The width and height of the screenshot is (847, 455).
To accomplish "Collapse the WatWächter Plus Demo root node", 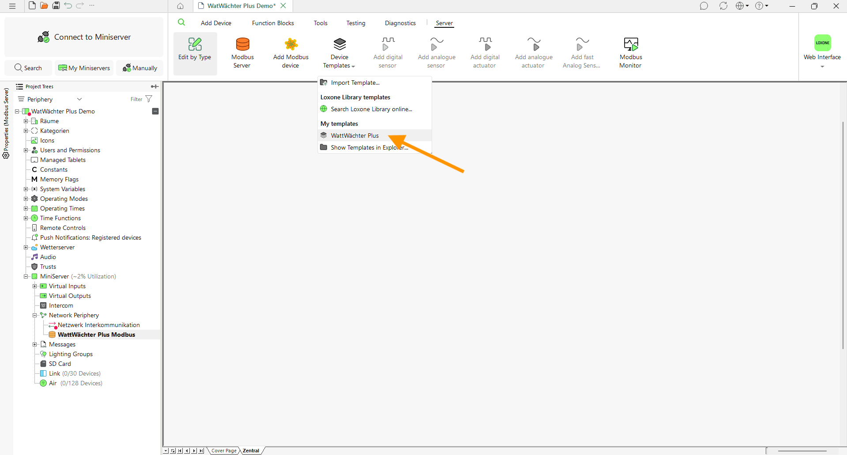I will click(17, 111).
